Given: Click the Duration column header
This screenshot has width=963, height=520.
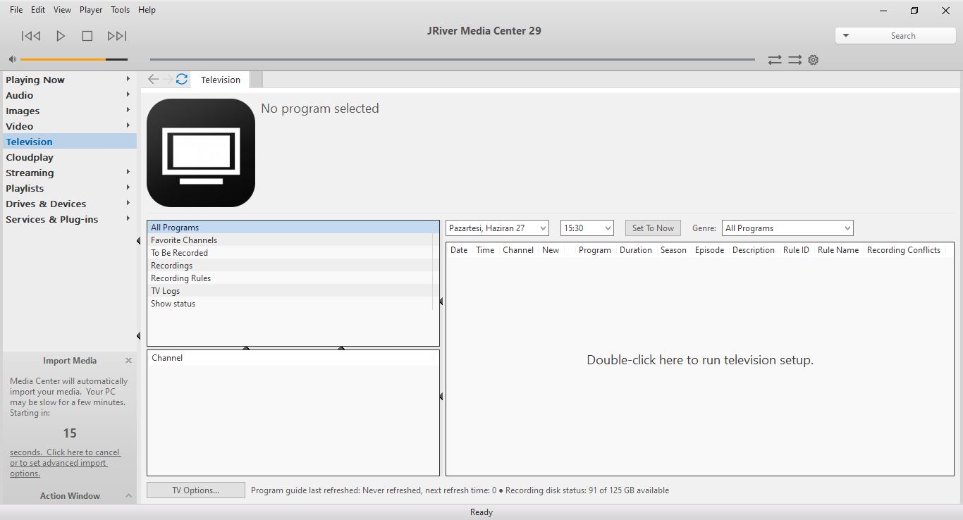Looking at the screenshot, I should point(636,250).
